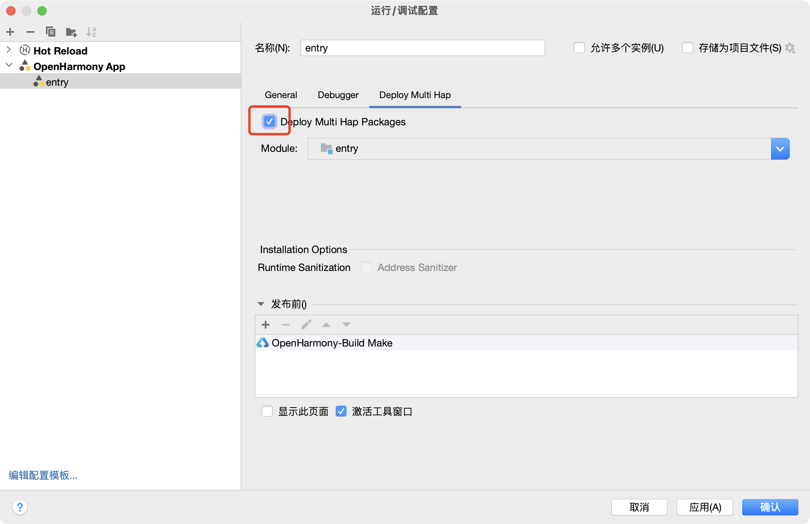Collapse the before-launch section triangle
Screen dimensions: 810x524
tap(261, 304)
